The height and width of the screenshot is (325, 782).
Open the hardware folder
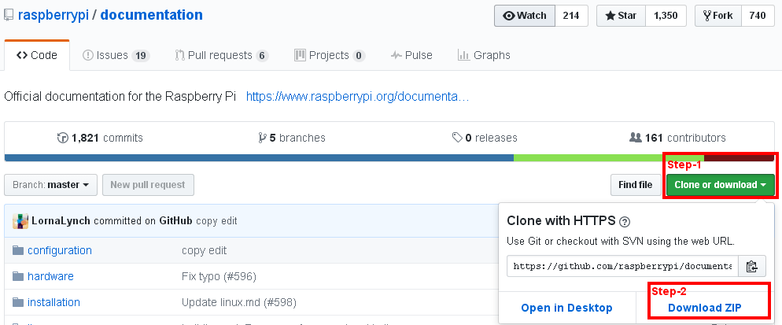coord(50,276)
